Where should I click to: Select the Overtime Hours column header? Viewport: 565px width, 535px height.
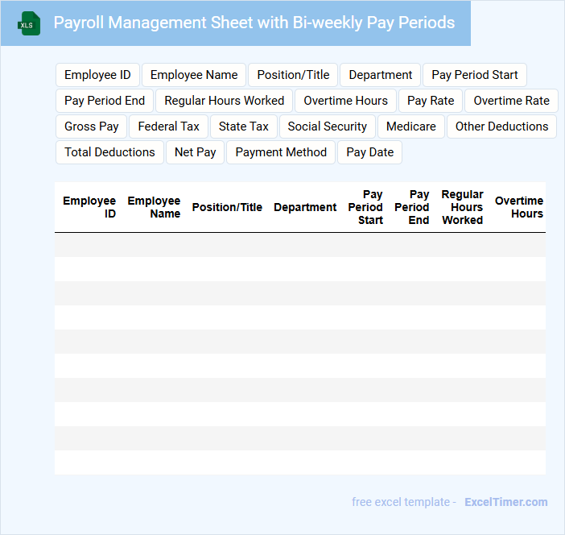click(519, 207)
